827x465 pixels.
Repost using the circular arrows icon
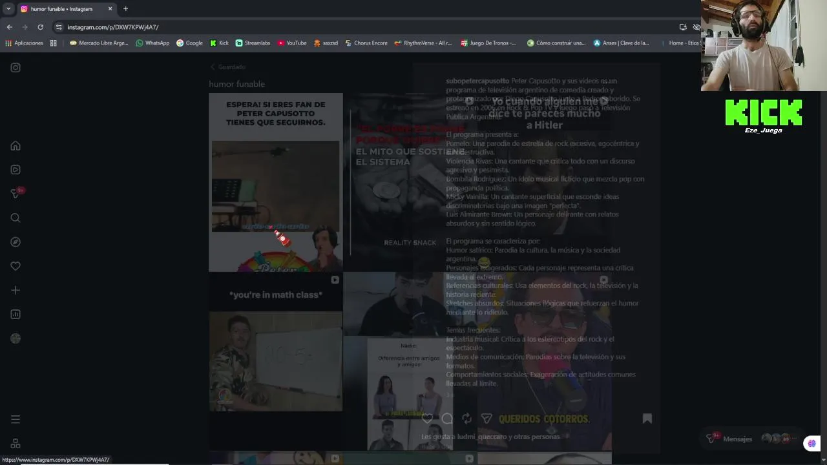[466, 418]
